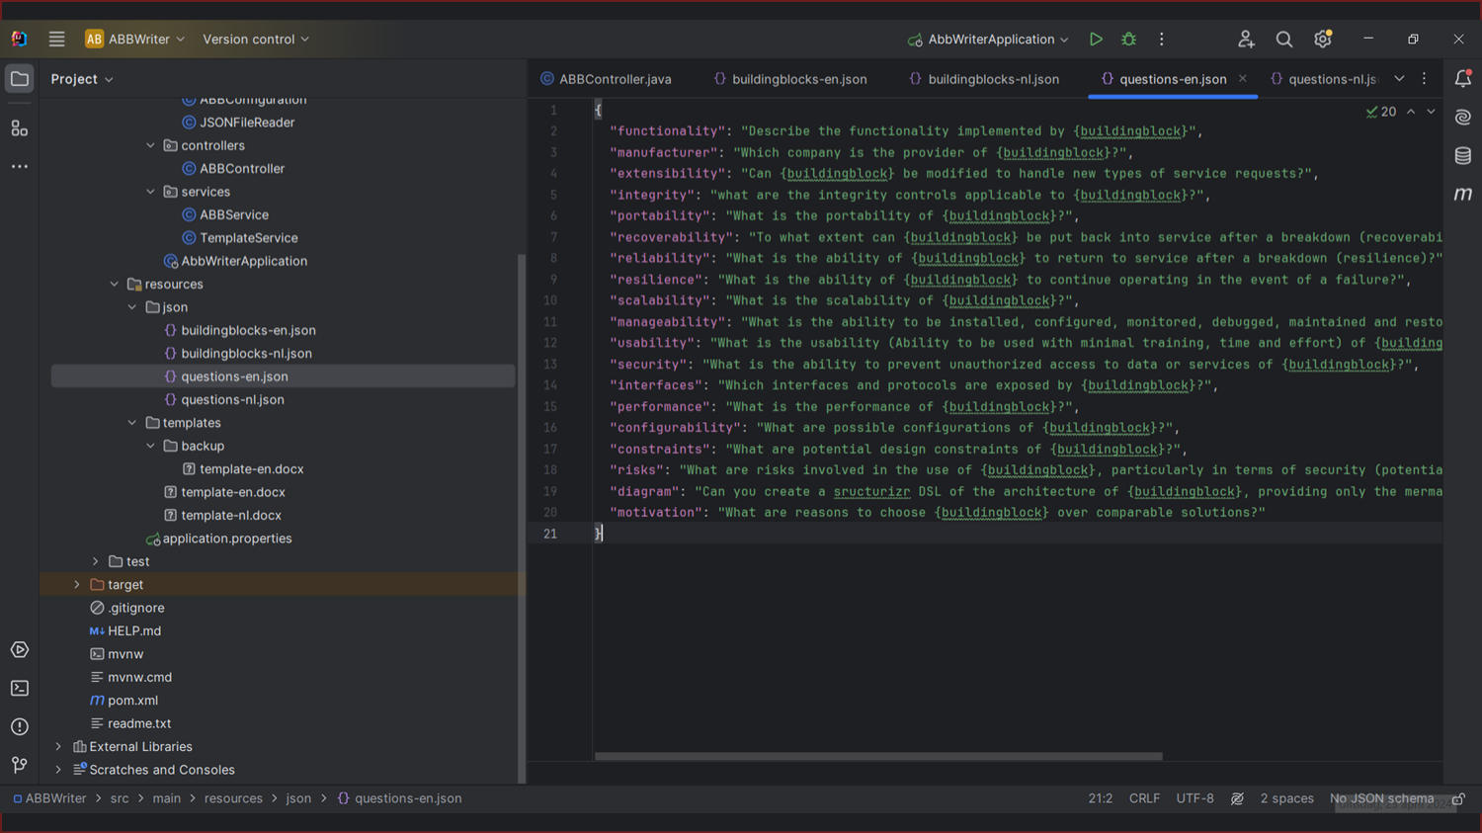Open the Maven tool window
The image size is (1482, 833).
pos(1462,195)
